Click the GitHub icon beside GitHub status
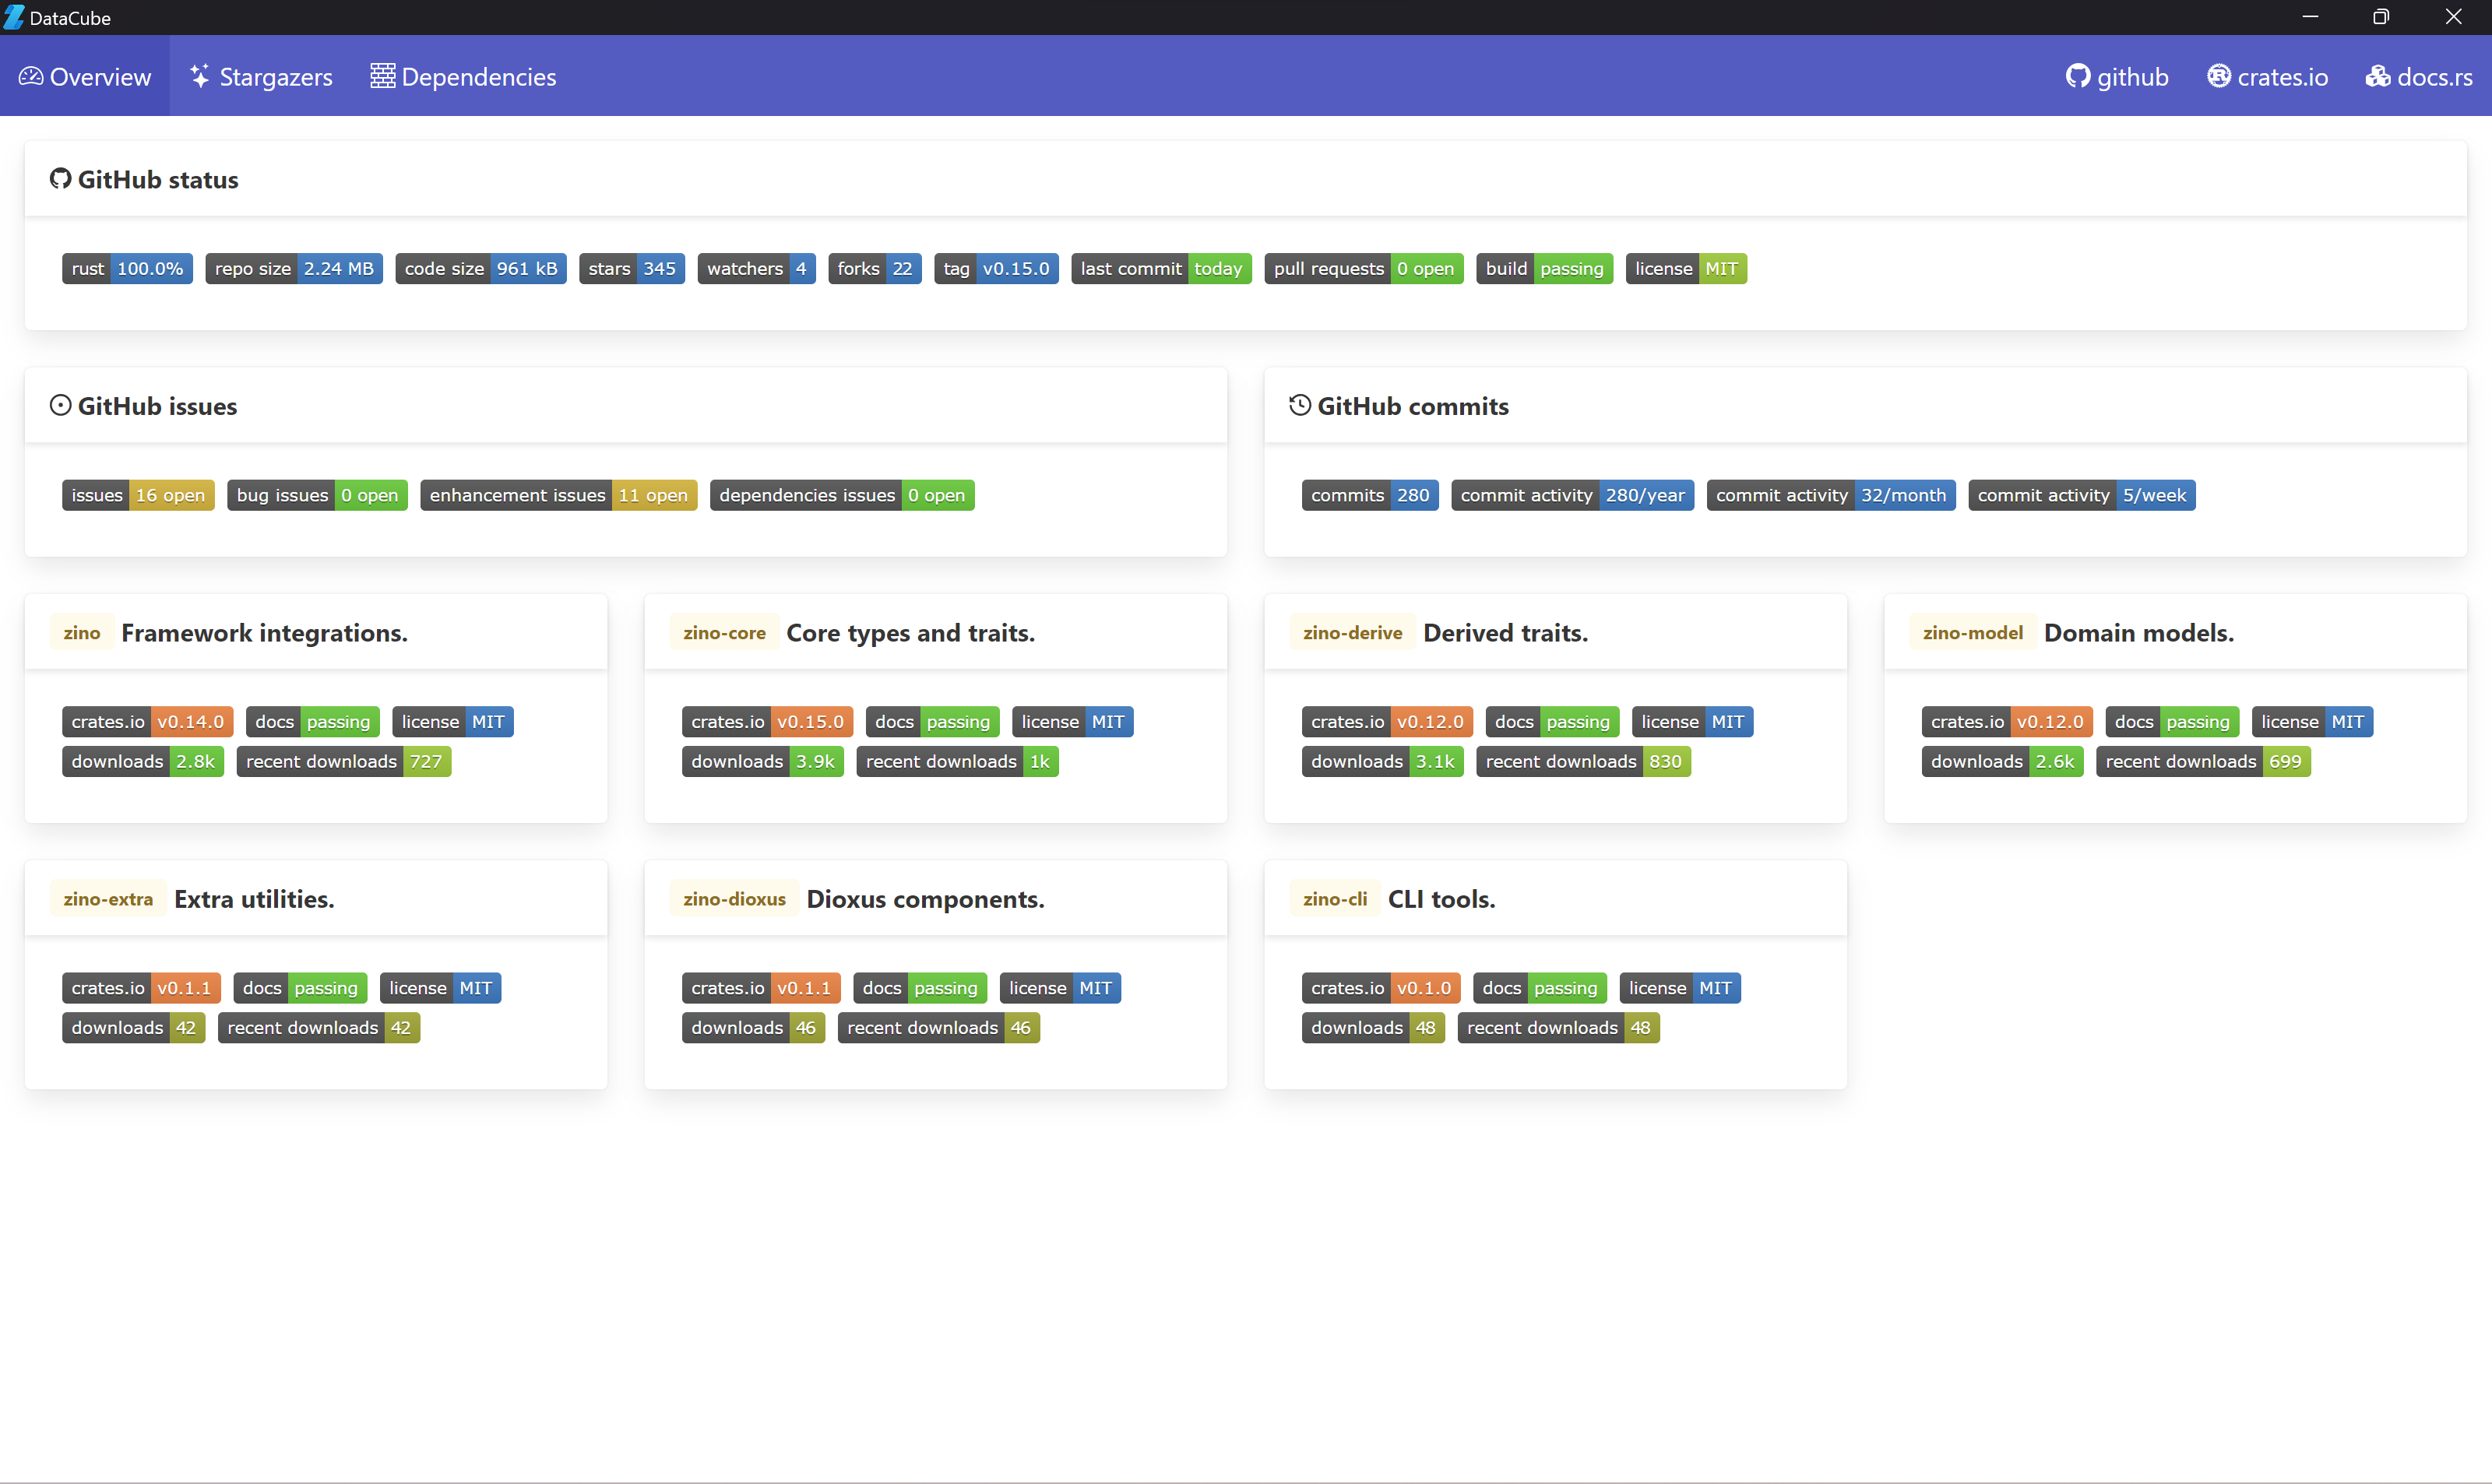Viewport: 2492px width, 1484px height. pos(60,179)
